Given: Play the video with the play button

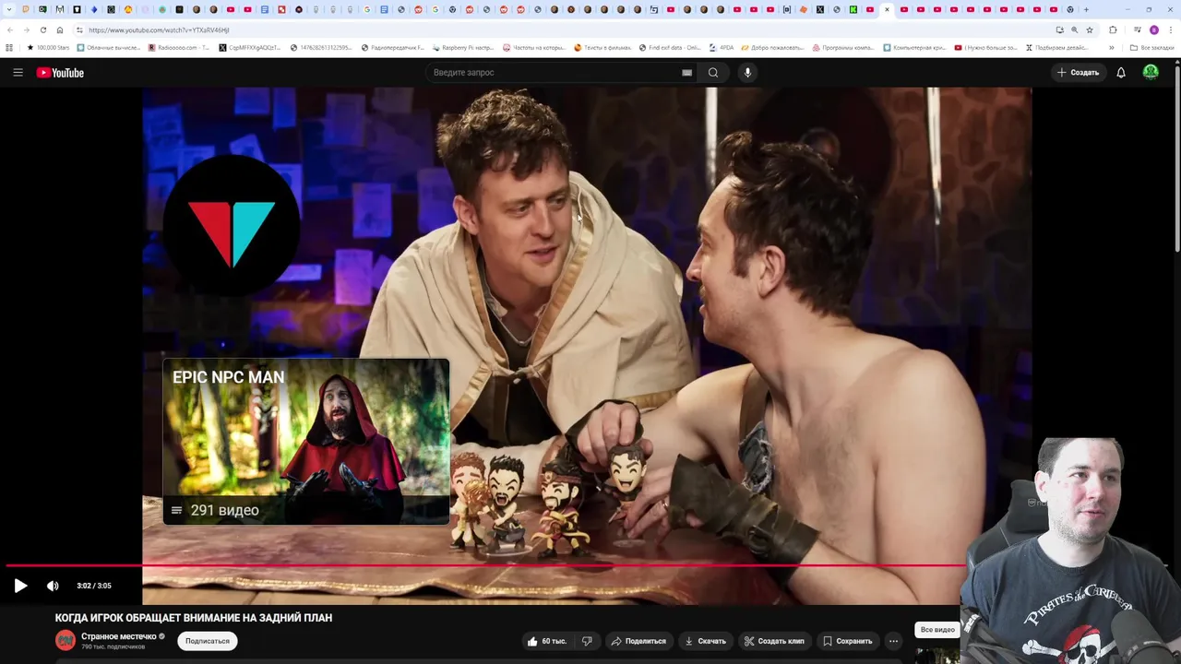Looking at the screenshot, I should [20, 586].
